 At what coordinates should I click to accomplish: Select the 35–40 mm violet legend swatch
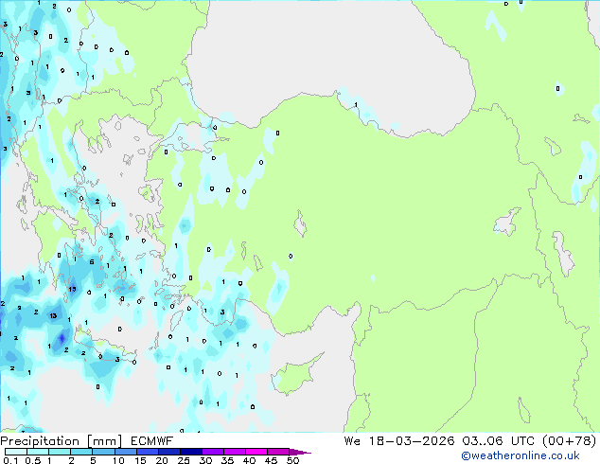point(234,452)
